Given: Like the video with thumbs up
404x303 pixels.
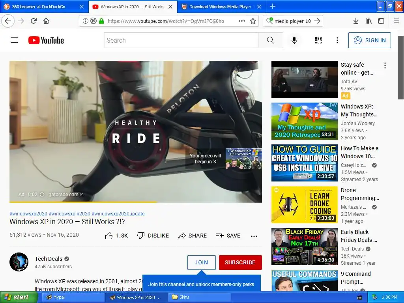Looking at the screenshot, I should point(116,236).
